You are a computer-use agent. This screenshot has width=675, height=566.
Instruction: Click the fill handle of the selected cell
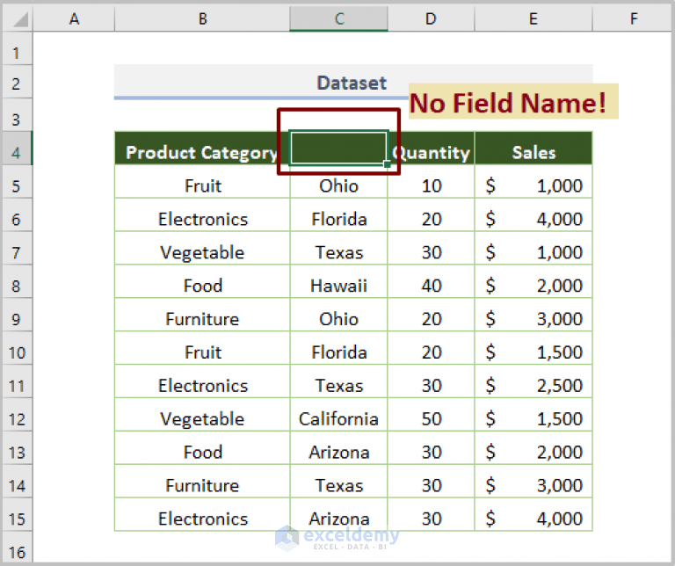(x=387, y=164)
